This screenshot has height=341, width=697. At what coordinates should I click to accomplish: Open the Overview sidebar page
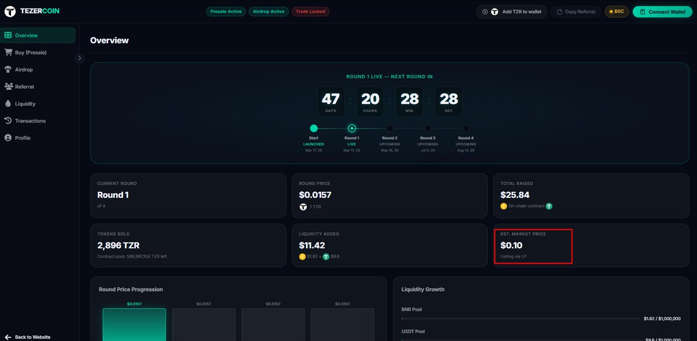click(x=38, y=35)
